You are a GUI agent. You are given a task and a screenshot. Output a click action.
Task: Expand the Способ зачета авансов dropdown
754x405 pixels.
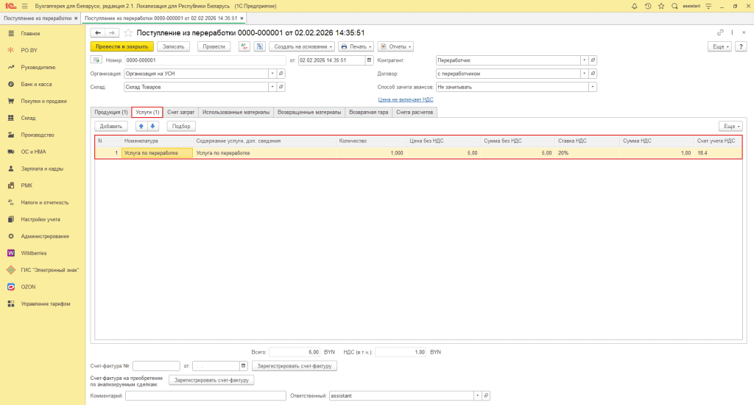pos(593,87)
